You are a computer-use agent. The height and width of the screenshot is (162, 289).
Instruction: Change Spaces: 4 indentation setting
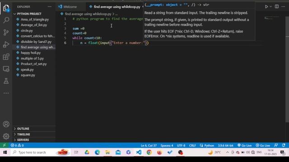(x=167, y=145)
